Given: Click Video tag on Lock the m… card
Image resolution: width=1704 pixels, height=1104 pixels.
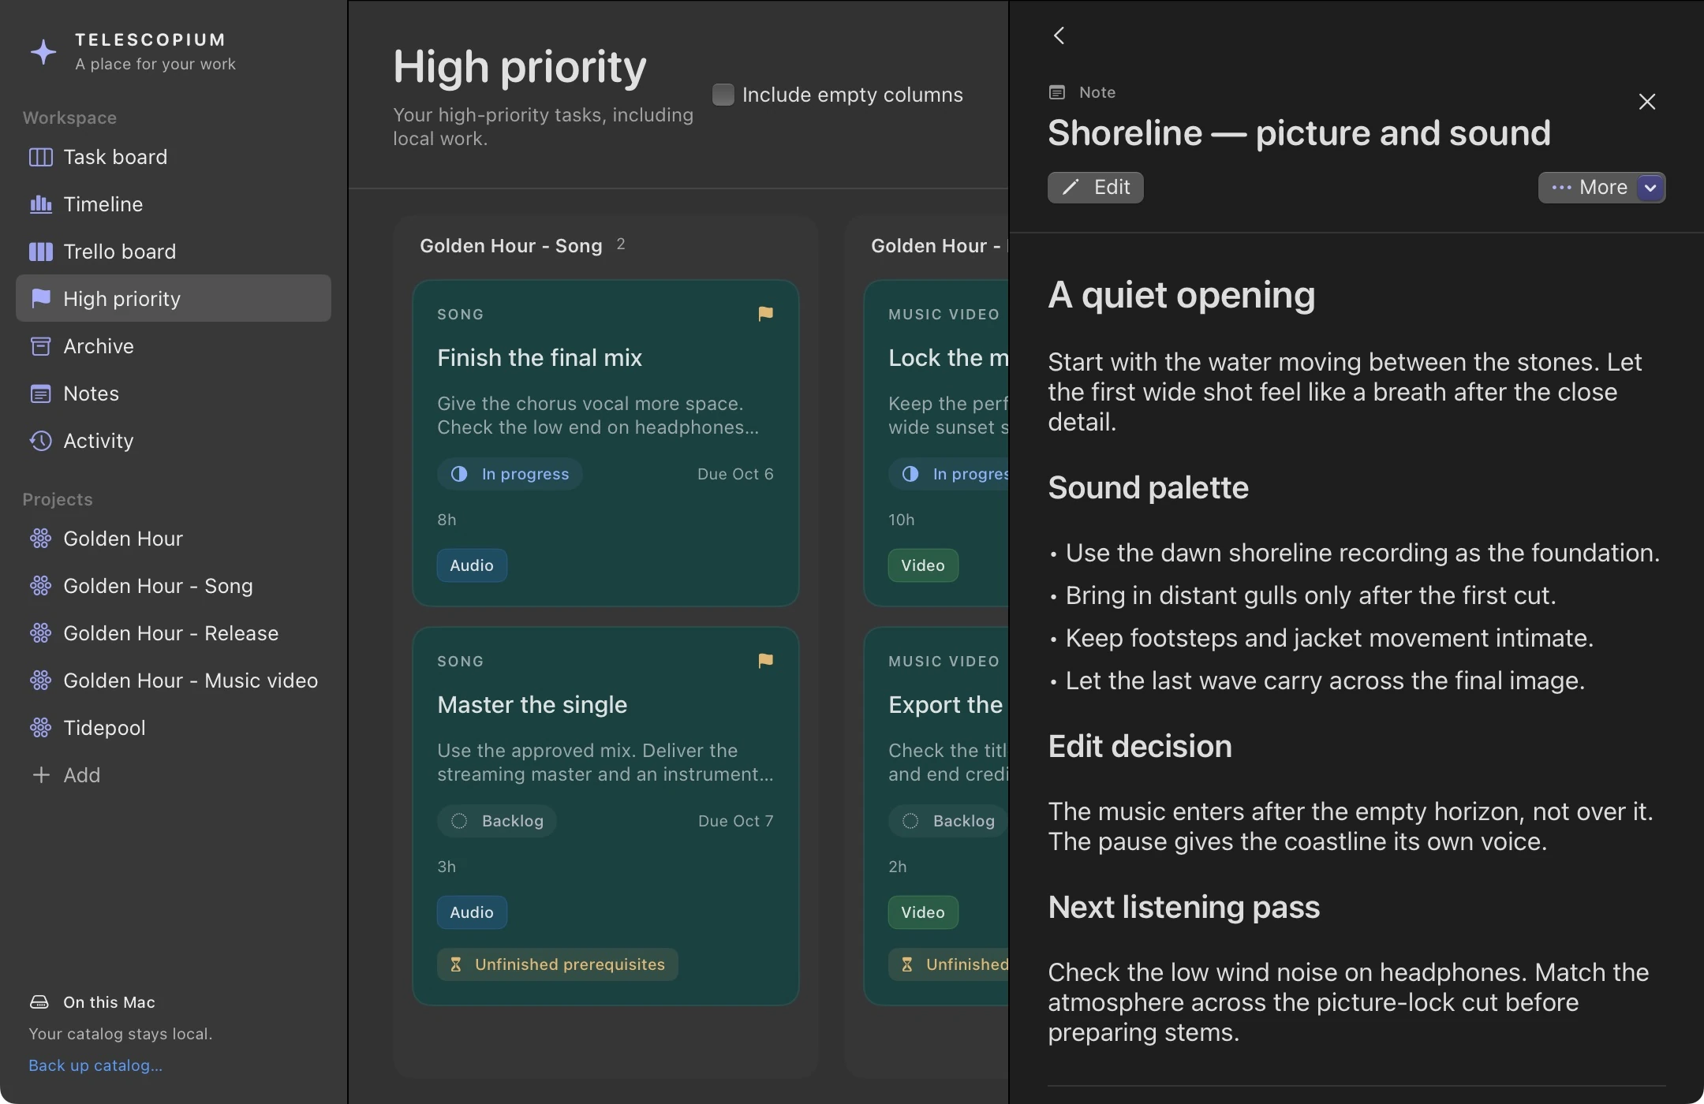Looking at the screenshot, I should coord(923,565).
